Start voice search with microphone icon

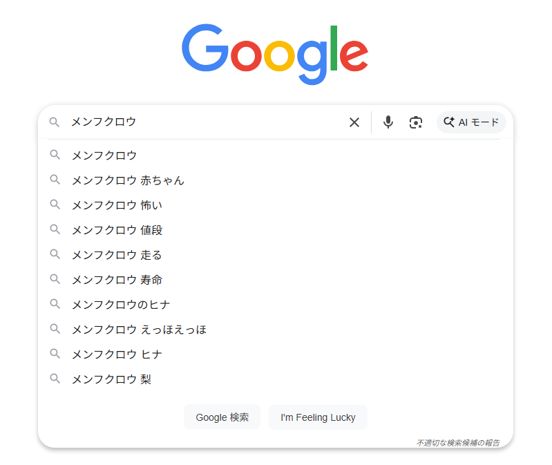(388, 122)
